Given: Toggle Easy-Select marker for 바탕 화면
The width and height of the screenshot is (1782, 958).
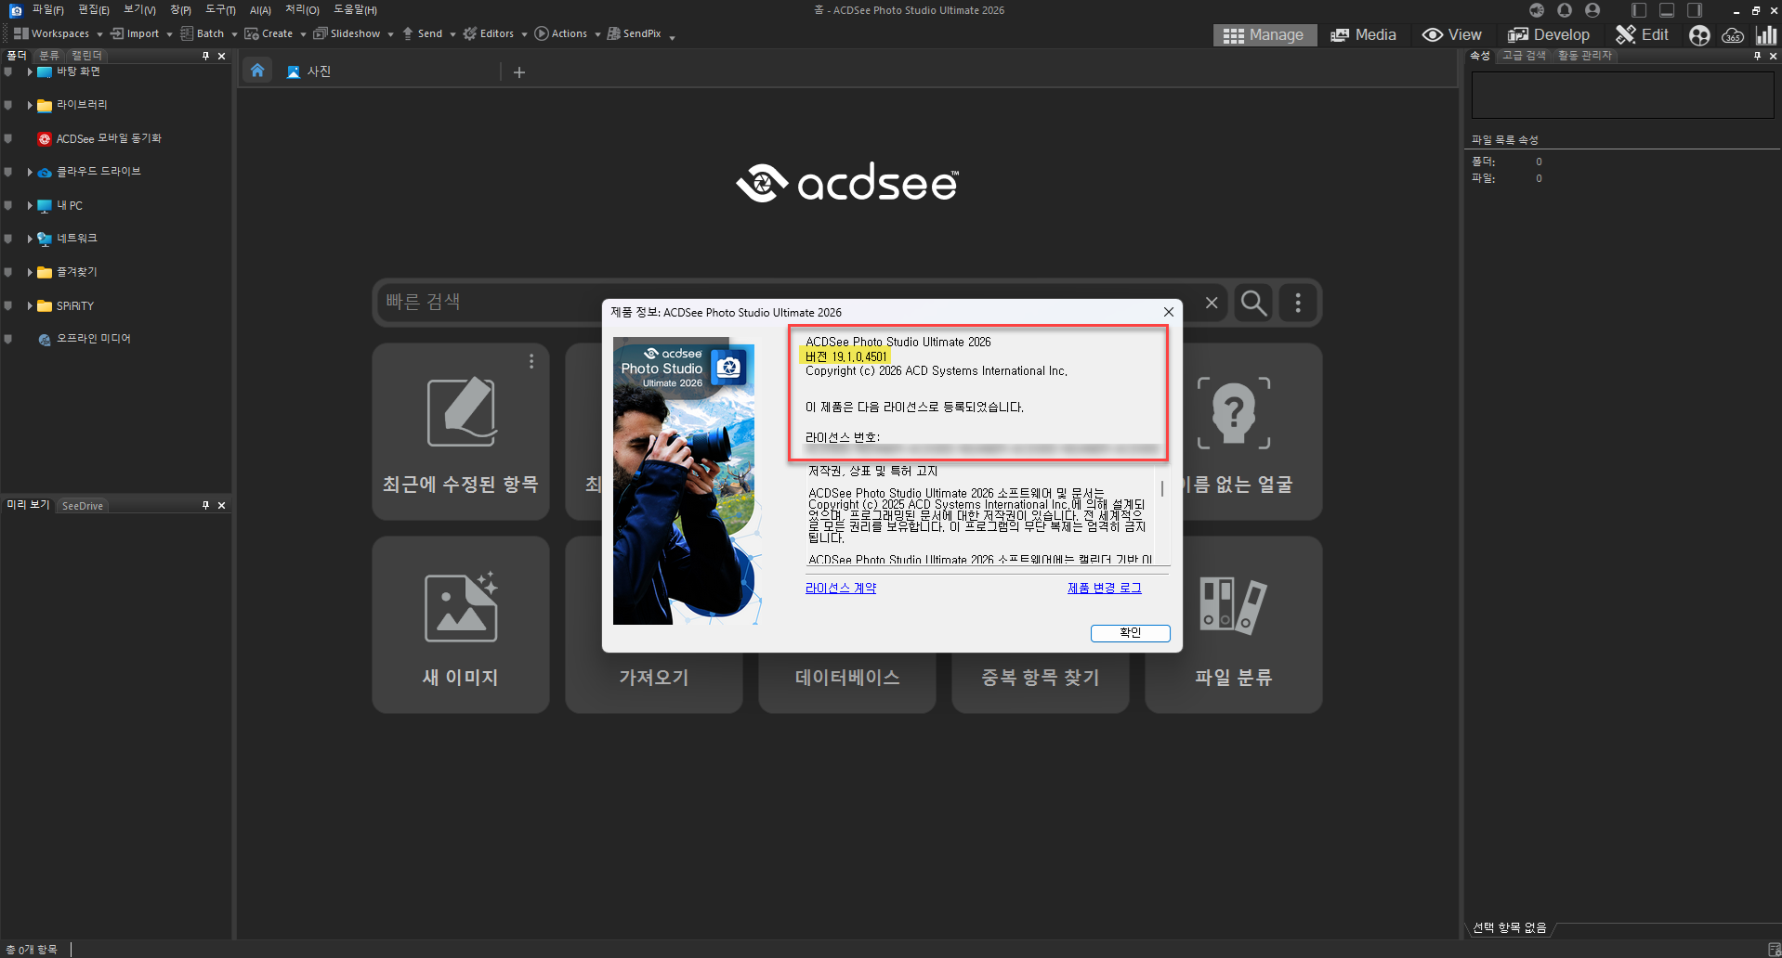Looking at the screenshot, I should point(8,71).
